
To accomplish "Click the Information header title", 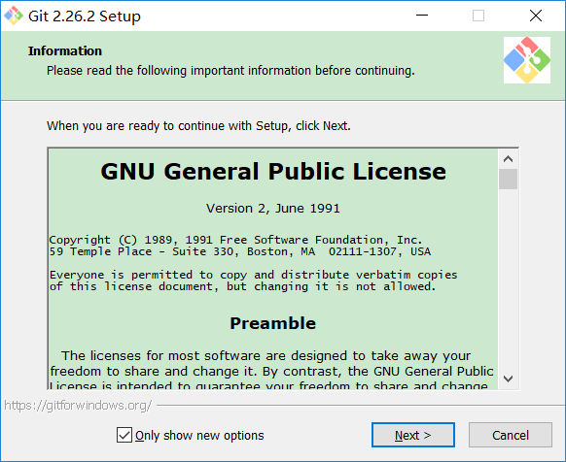I will (x=65, y=50).
